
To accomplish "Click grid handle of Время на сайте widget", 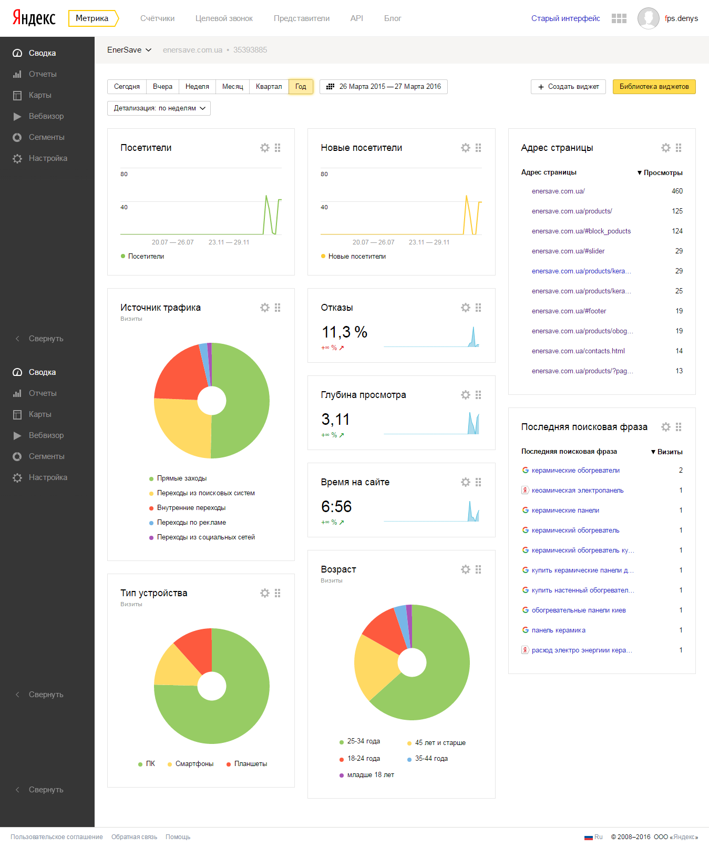I will point(478,482).
